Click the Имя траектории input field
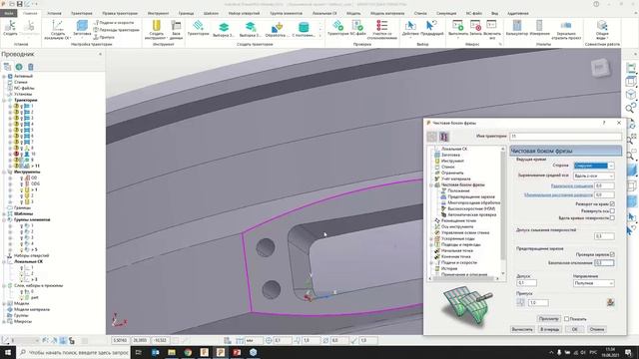639x359 pixels. click(x=566, y=137)
